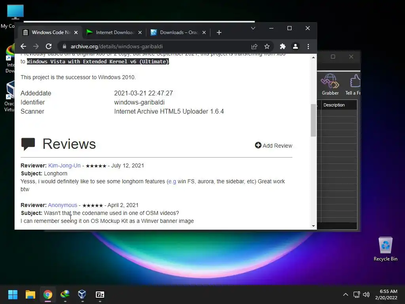This screenshot has height=304, width=405.
Task: Switch to the Internet Download tab
Action: [x=114, y=32]
